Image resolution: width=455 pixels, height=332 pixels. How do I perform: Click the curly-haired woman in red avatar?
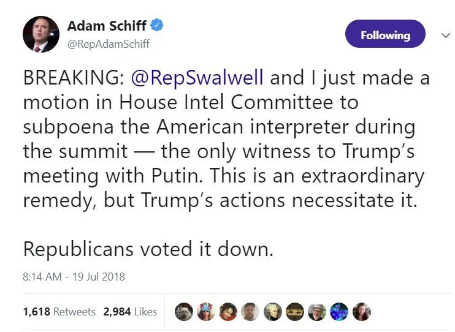tap(228, 312)
